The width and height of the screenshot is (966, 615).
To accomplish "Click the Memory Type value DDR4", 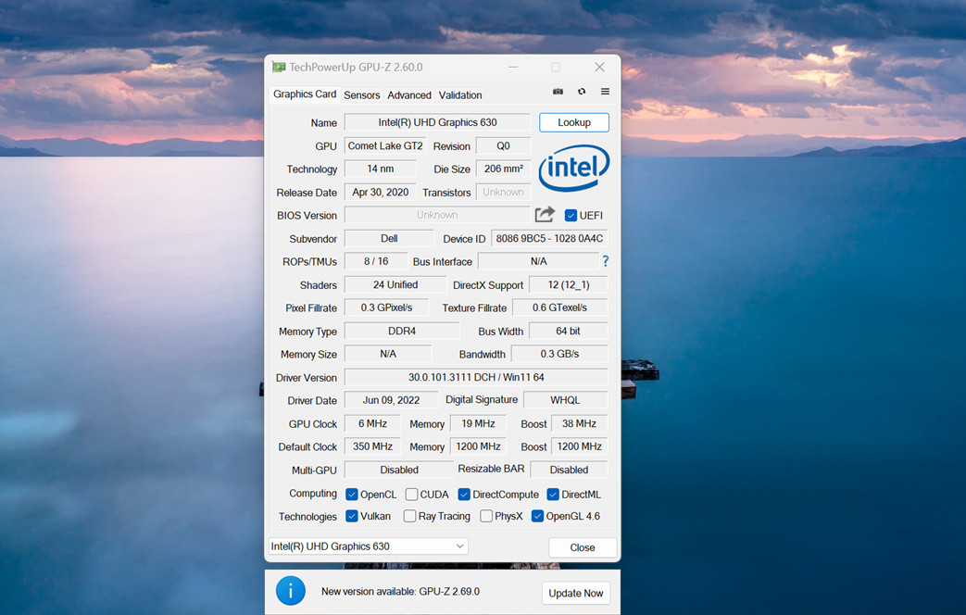I will point(402,331).
